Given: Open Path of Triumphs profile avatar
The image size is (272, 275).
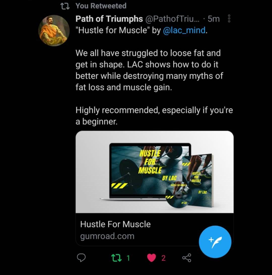Looking at the screenshot, I should pos(54,31).
